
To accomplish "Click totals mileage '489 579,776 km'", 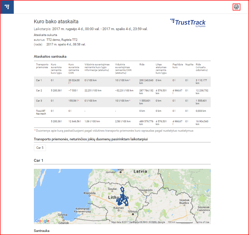I will [x=146, y=122].
